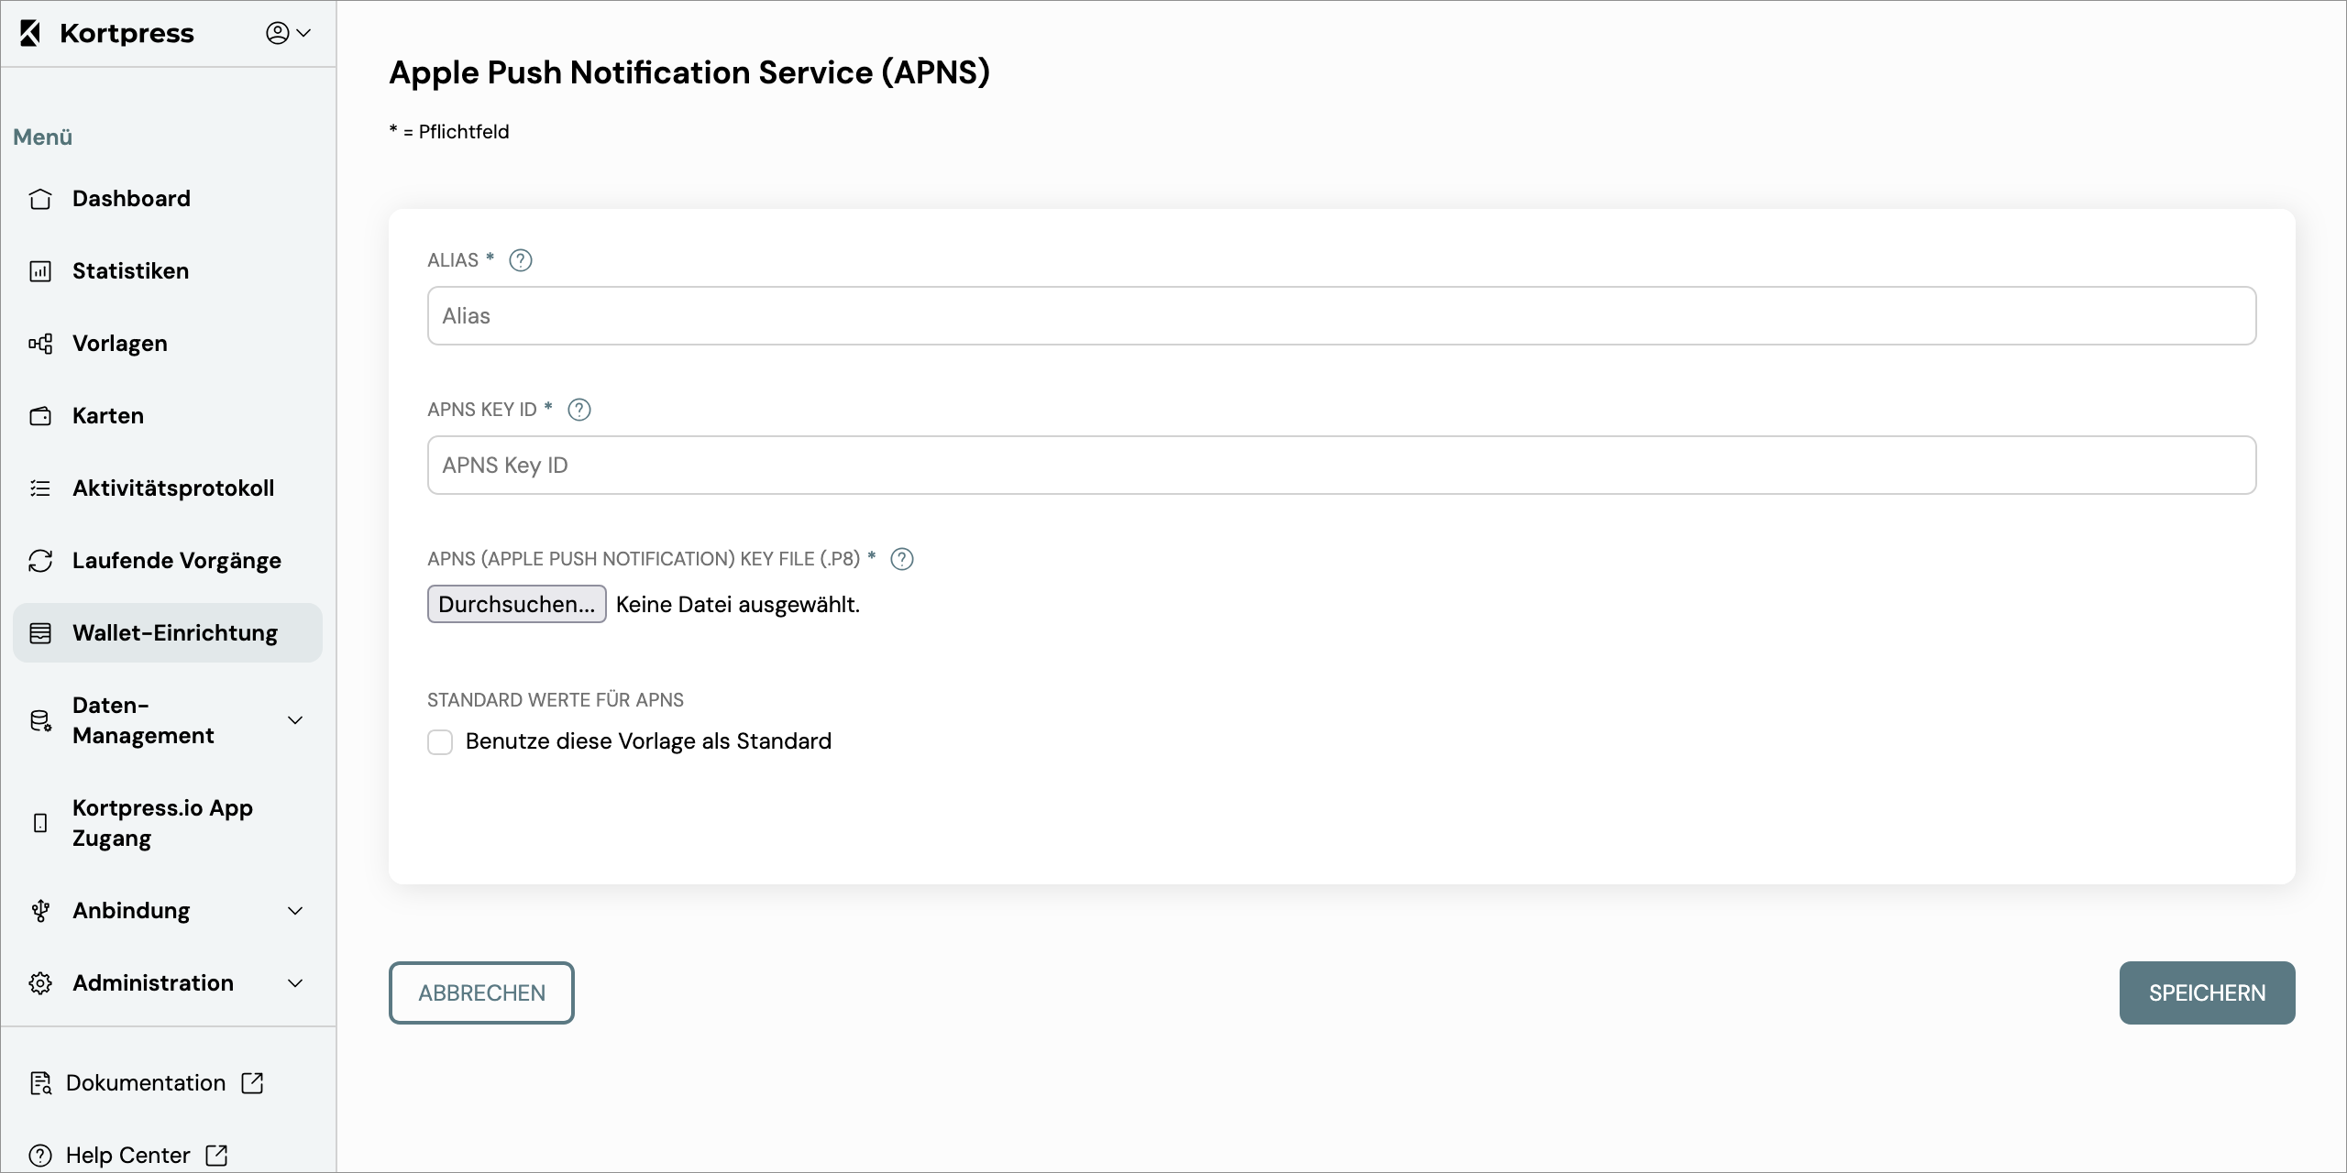
Task: Click the Statistiken chart icon
Action: [x=40, y=271]
